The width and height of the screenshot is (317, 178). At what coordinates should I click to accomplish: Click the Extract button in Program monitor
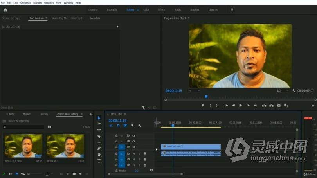point(271,106)
